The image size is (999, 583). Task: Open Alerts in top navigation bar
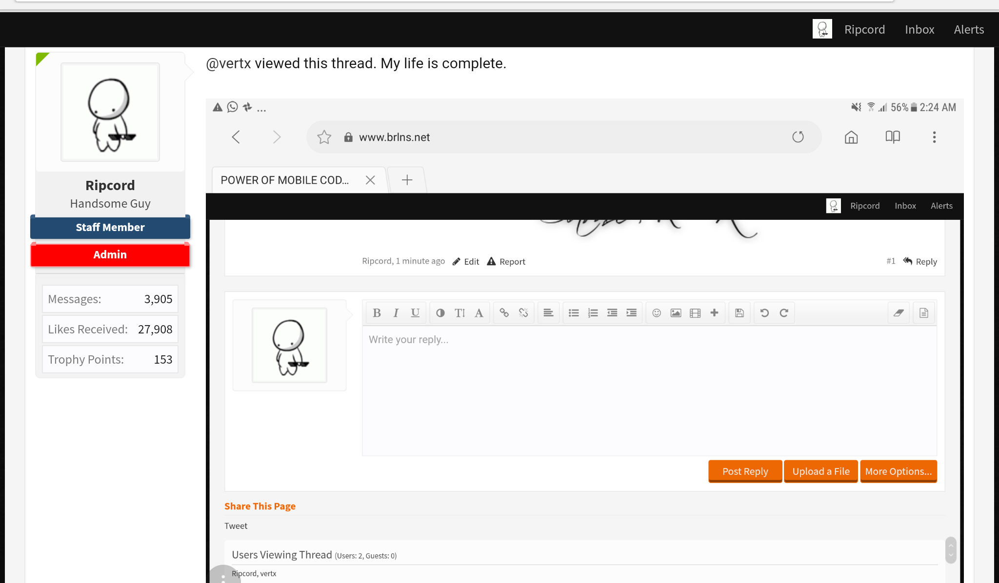click(x=969, y=29)
